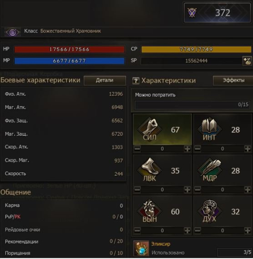Increase СИЛ with plus button
253x259 pixels.
[x=188, y=149]
